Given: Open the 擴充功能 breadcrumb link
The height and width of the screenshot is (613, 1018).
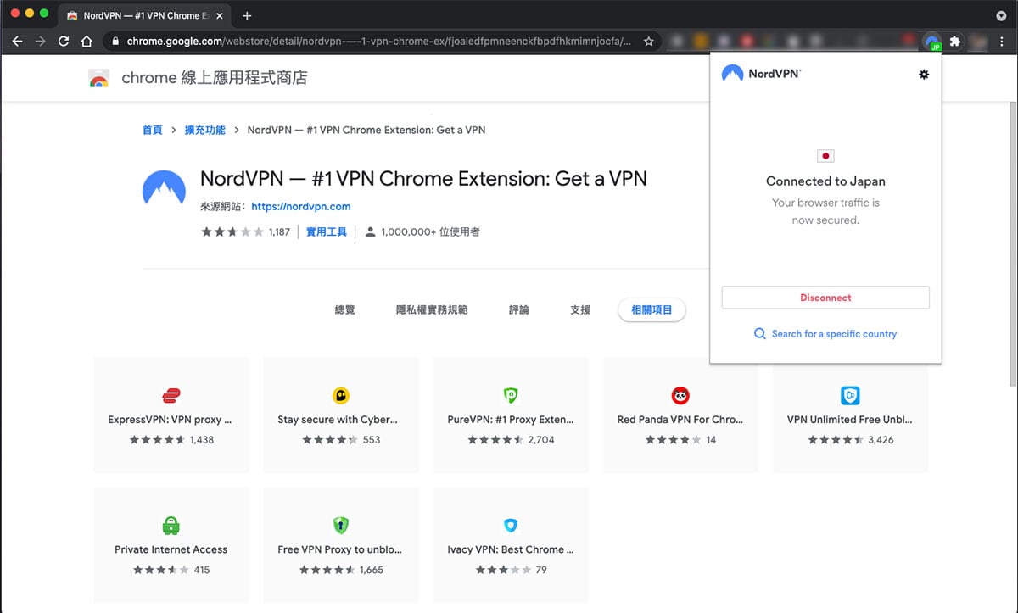Looking at the screenshot, I should click(x=204, y=131).
